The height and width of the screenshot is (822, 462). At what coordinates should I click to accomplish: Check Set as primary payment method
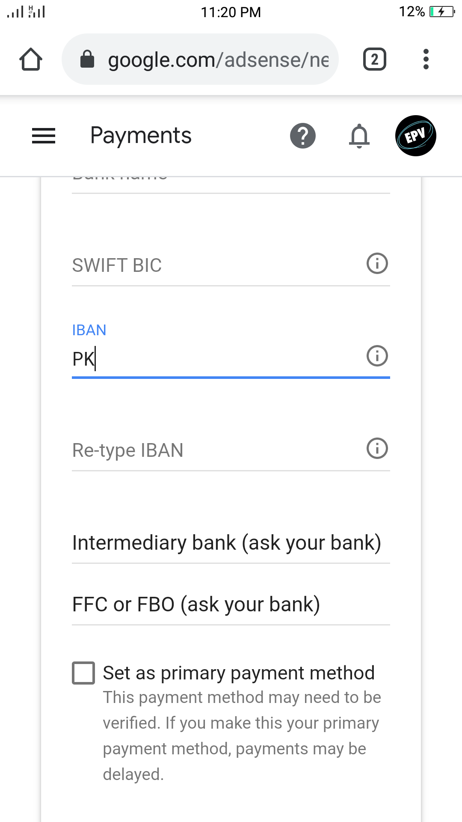(83, 673)
